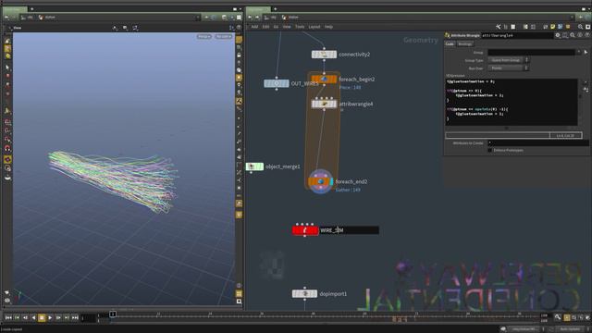The width and height of the screenshot is (592, 333).
Task: Open the Add menu in network editor
Action: [255, 27]
